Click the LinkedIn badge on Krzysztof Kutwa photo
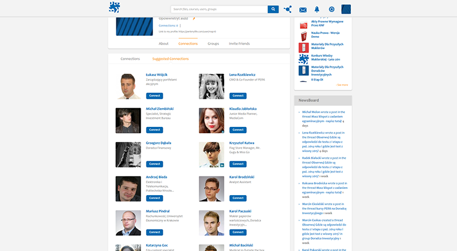 click(x=222, y=165)
